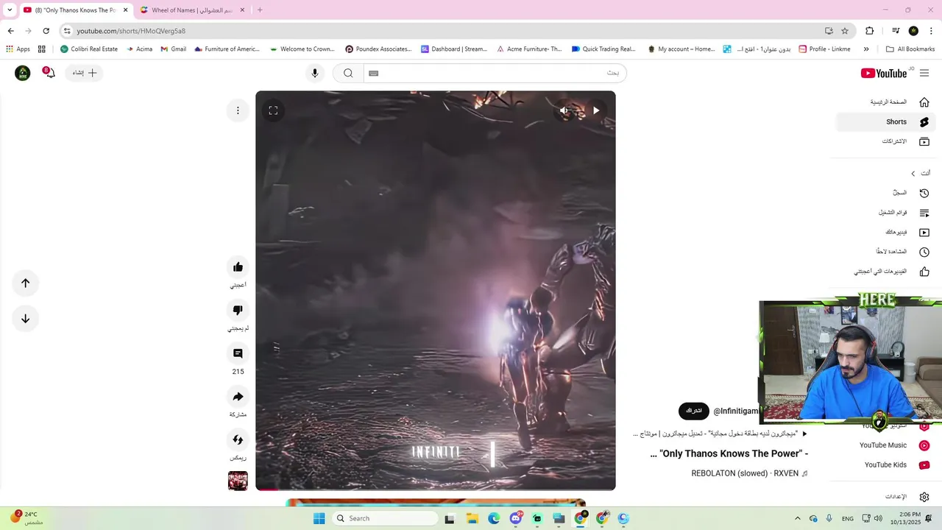
Task: Click the address bar URL
Action: coord(131,31)
